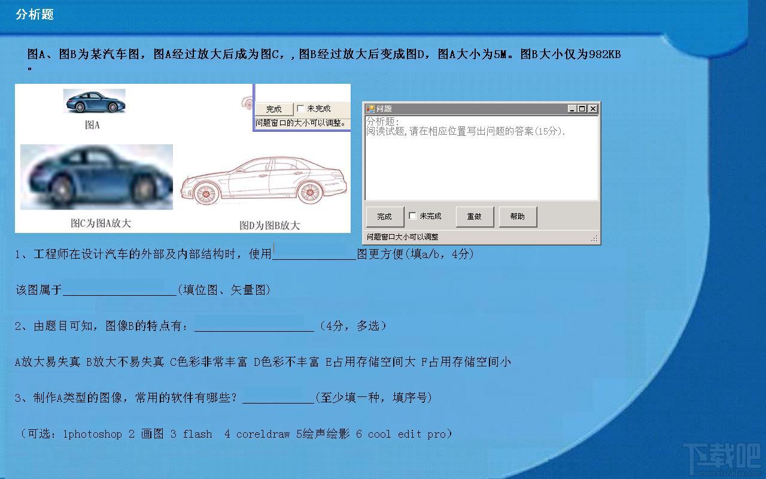The height and width of the screenshot is (479, 766).
Task: Click the blank for question 3 software
Action: 278,398
